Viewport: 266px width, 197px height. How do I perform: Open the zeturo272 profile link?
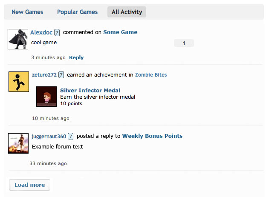[x=44, y=75]
